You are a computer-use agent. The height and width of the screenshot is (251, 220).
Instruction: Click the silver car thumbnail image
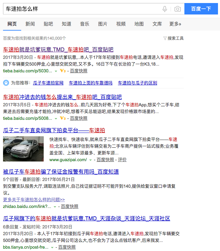(x=23, y=149)
